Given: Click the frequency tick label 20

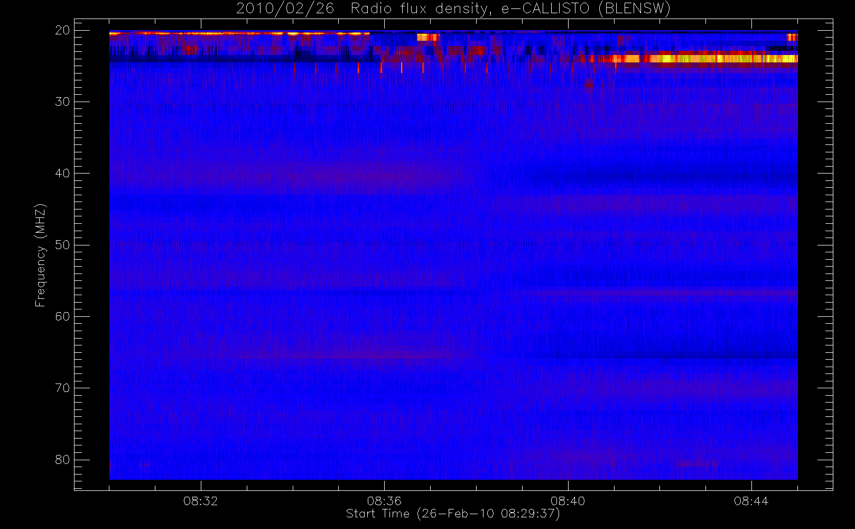Looking at the screenshot, I should (63, 30).
